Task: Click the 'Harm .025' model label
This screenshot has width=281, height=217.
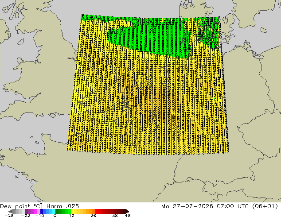Action: [x=63, y=206]
